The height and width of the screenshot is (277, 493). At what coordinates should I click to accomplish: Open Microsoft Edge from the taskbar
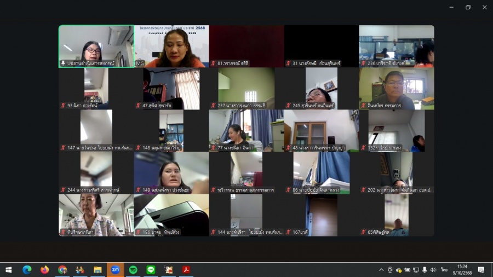coord(27,270)
